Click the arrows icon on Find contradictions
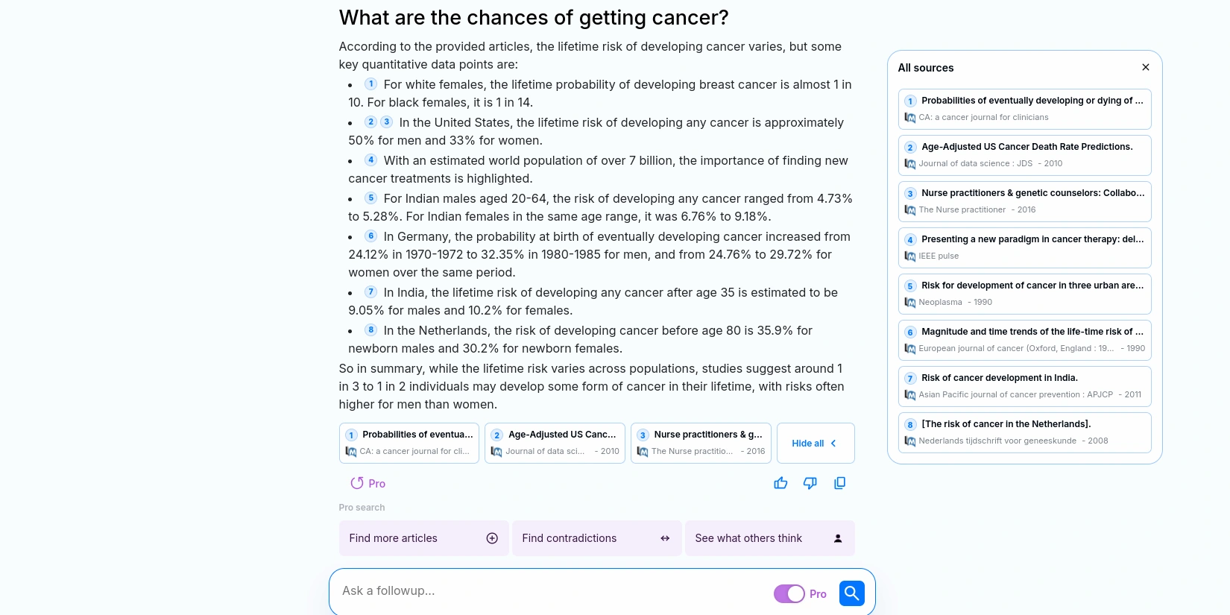 coord(665,538)
